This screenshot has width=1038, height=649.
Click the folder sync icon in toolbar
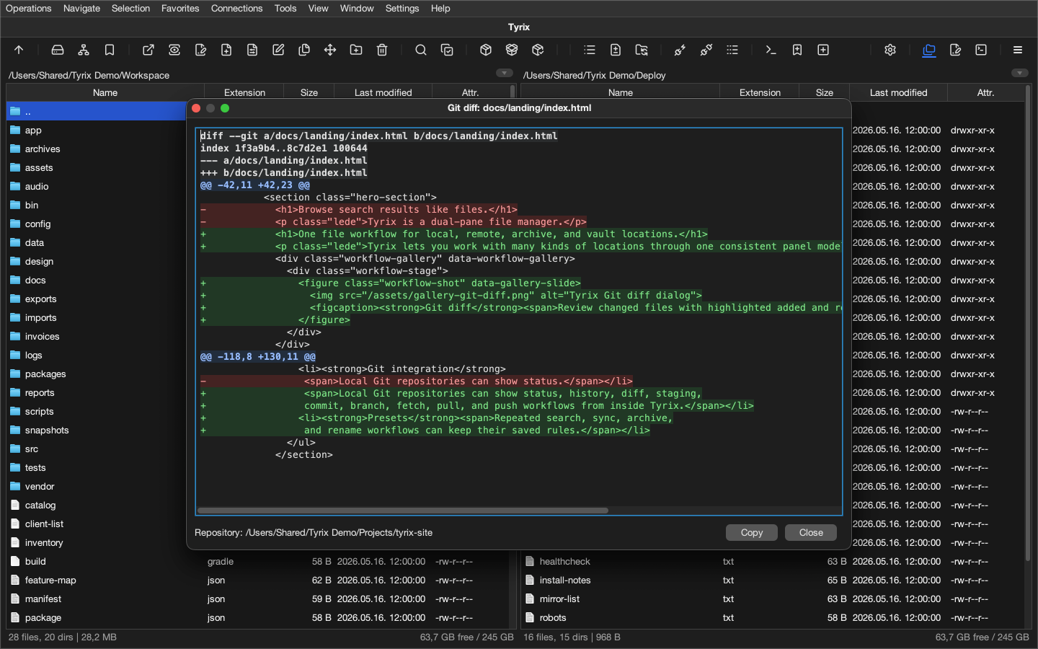[x=642, y=50]
